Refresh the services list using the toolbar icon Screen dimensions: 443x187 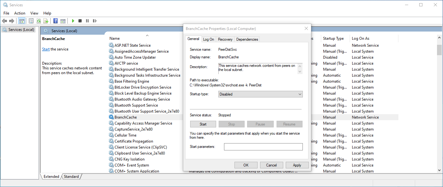38,21
